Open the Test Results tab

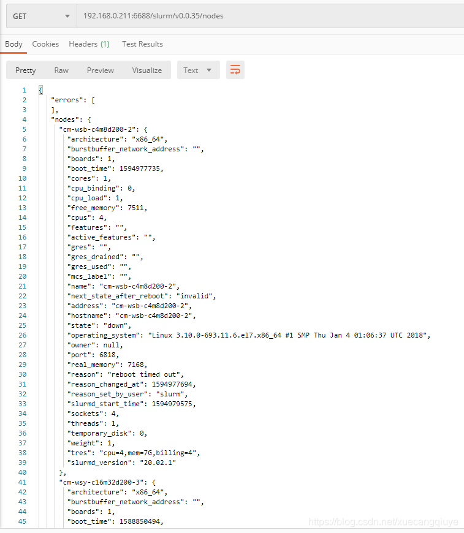coord(143,44)
